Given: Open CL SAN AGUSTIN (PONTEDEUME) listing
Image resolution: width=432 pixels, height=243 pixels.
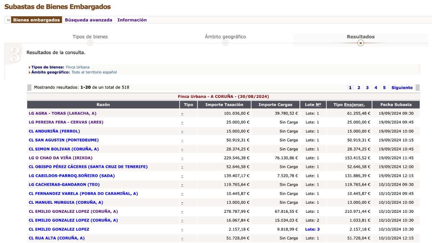Looking at the screenshot, I should click(64, 140).
